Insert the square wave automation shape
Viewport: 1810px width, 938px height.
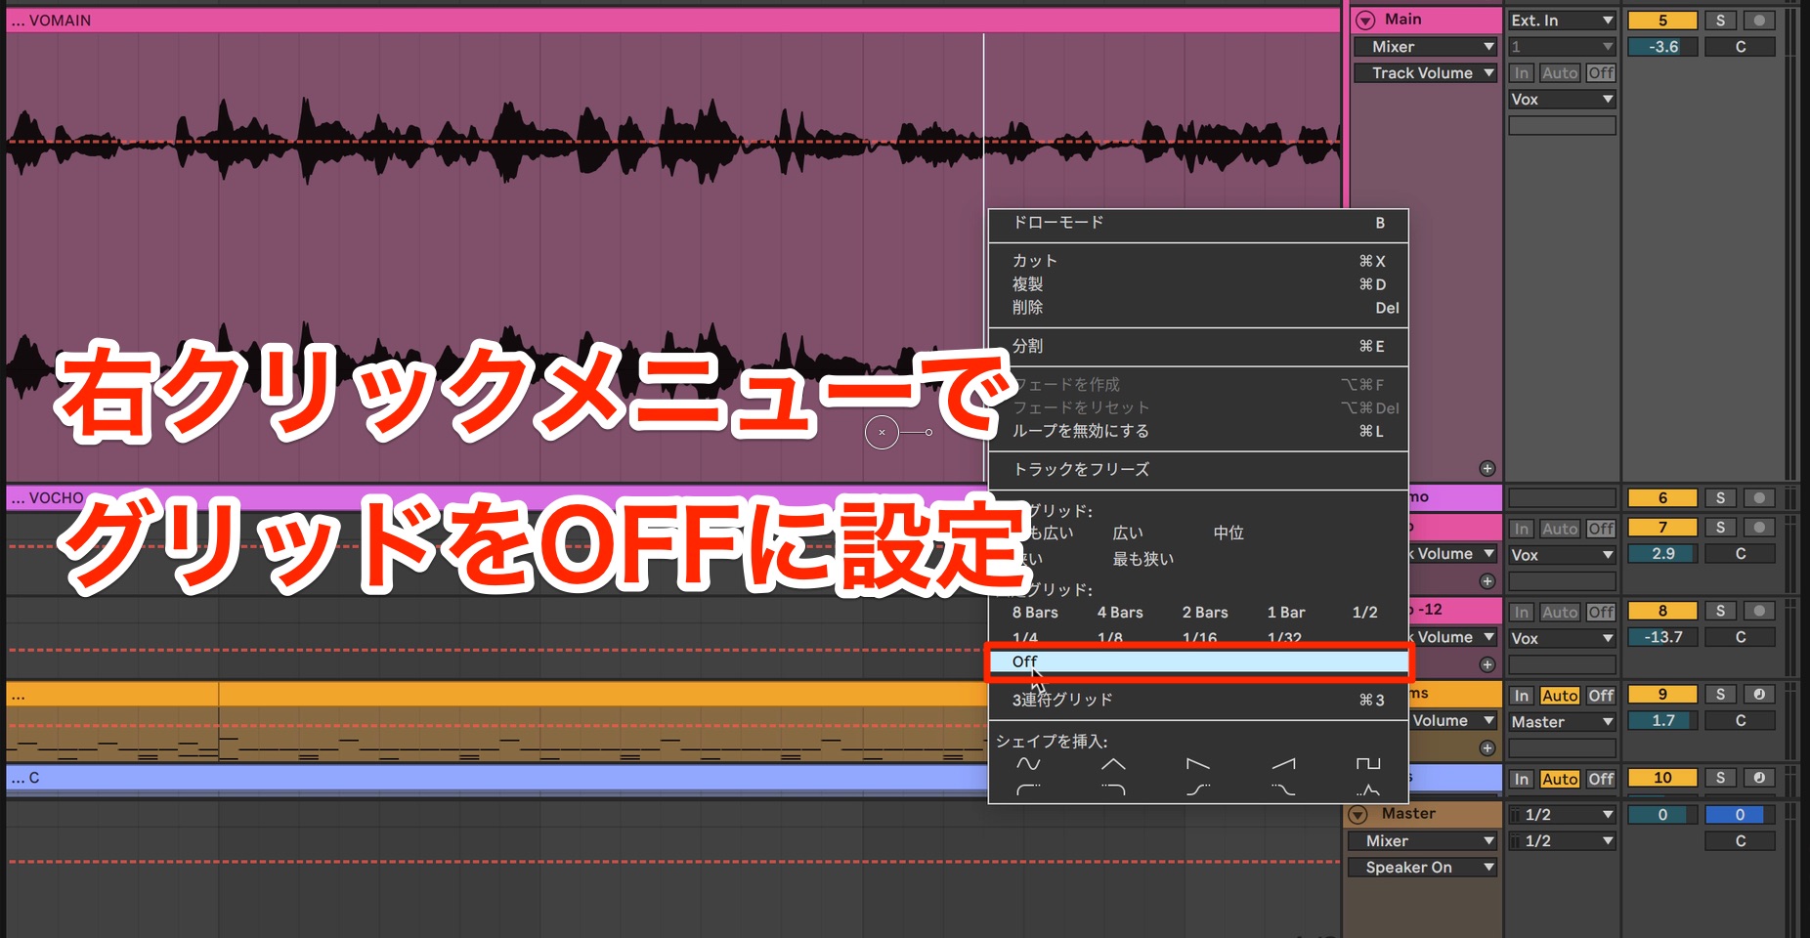[x=1368, y=764]
